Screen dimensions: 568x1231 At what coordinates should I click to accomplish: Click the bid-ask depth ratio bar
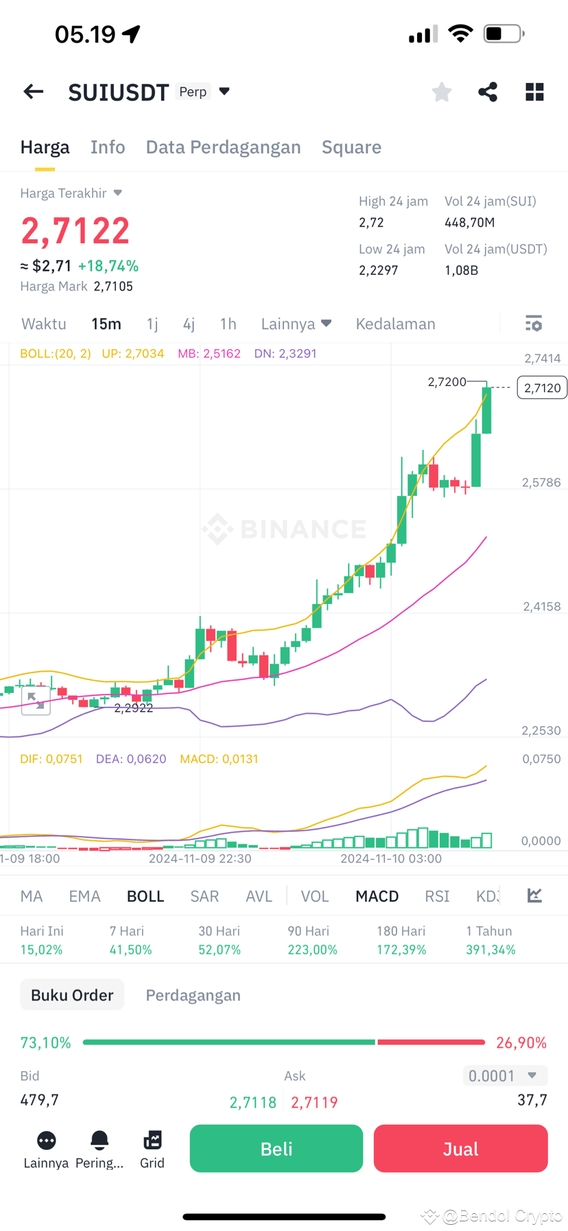(x=283, y=1042)
